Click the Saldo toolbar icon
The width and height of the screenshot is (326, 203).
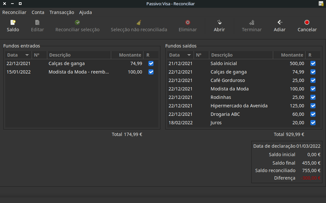[13, 23]
